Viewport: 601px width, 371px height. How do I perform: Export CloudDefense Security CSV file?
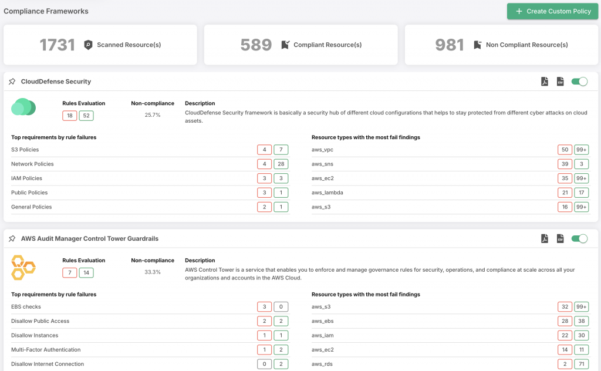coord(560,82)
